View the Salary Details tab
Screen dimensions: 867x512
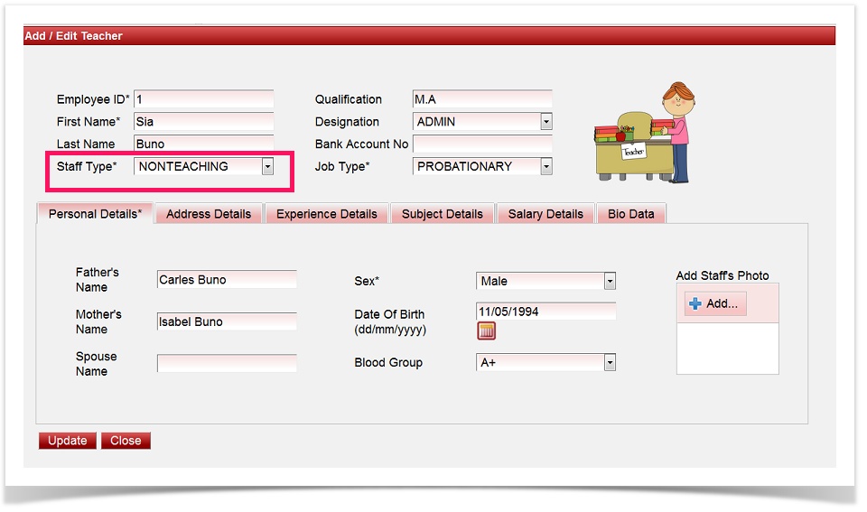pos(545,214)
